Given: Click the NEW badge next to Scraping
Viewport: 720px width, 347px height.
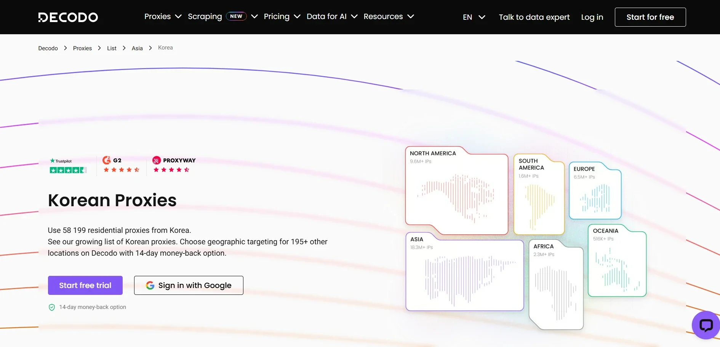Looking at the screenshot, I should (x=236, y=16).
